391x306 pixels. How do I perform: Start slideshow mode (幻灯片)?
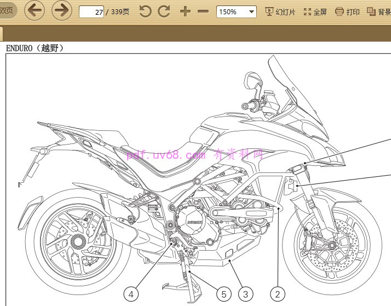[281, 11]
